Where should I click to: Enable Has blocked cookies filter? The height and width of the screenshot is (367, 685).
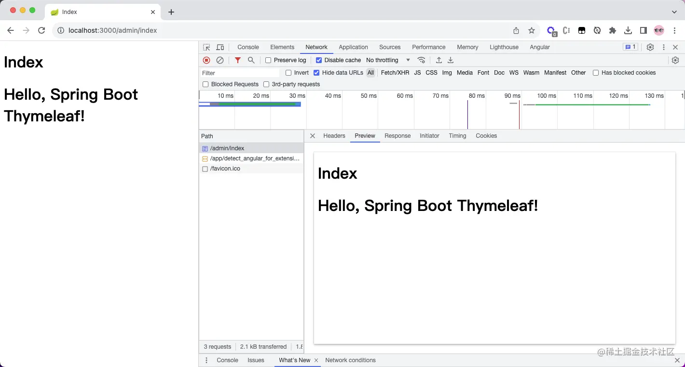pos(596,73)
